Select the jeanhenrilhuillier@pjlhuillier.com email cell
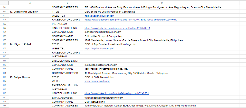This screenshot has width=246, height=108. 162,32
